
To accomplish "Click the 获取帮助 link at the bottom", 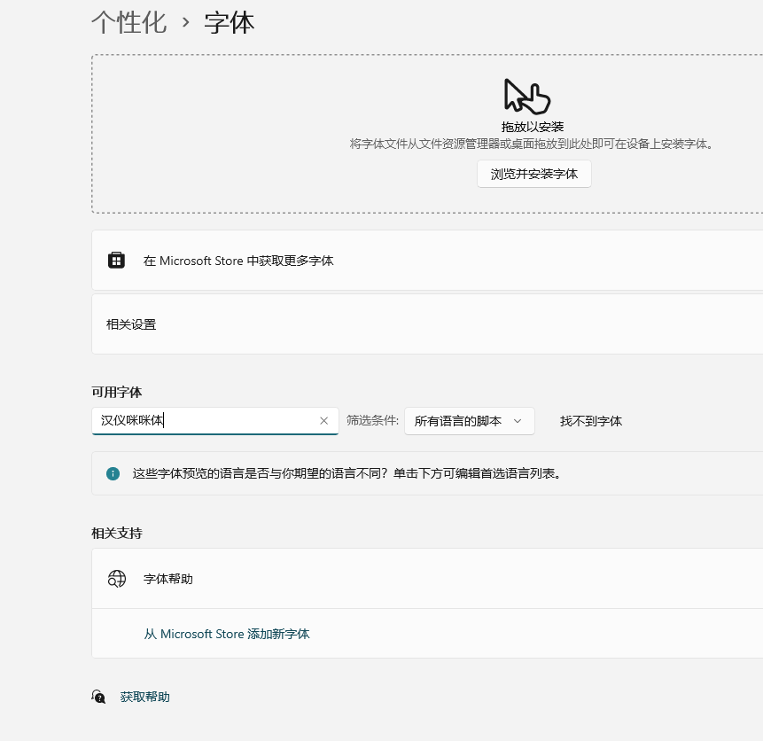I will click(144, 698).
